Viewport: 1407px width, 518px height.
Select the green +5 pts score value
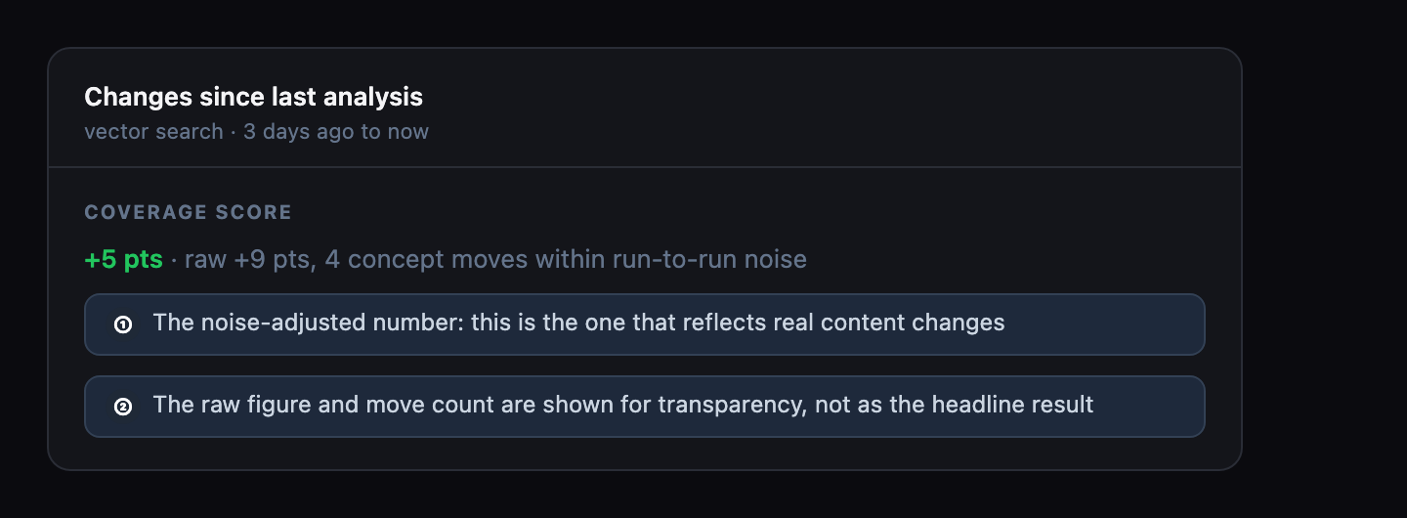coord(123,260)
